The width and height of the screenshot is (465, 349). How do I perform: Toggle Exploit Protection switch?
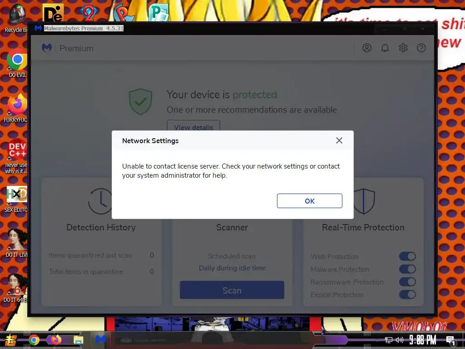coord(407,294)
